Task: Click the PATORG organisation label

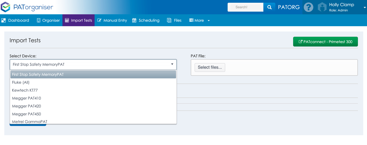Action: pos(289,7)
